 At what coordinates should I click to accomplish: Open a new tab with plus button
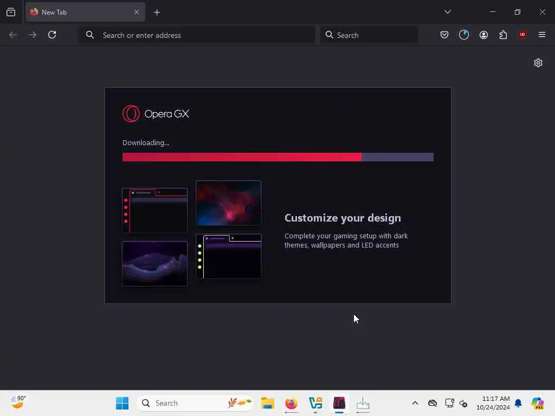(157, 12)
